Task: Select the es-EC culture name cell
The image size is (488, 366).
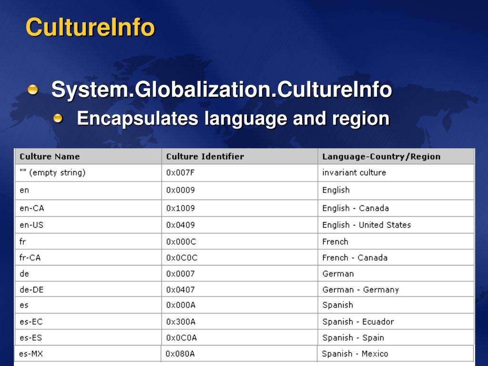Action: [88, 322]
